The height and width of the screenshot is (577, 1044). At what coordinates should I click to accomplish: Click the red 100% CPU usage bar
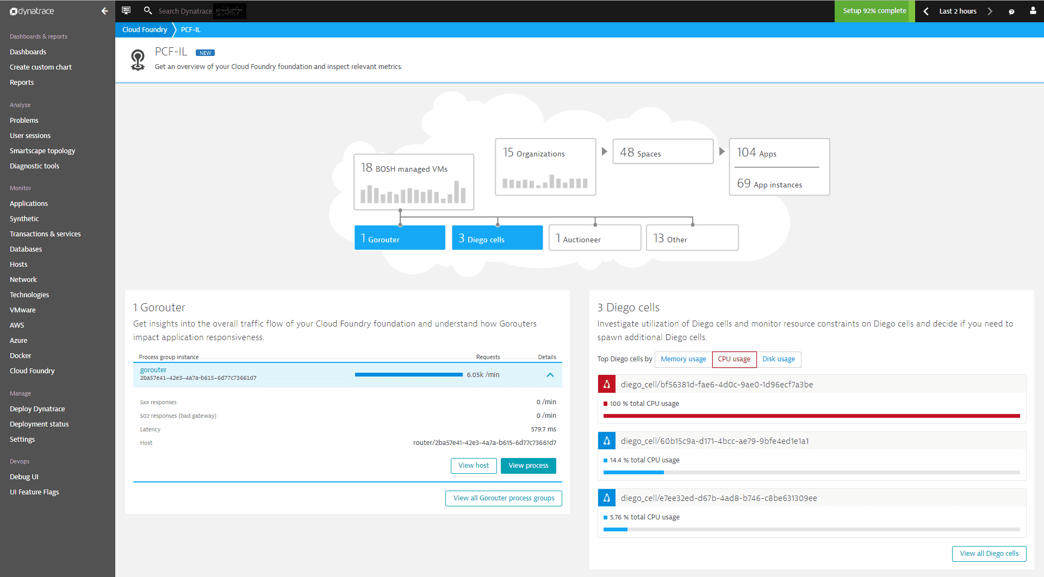(811, 416)
